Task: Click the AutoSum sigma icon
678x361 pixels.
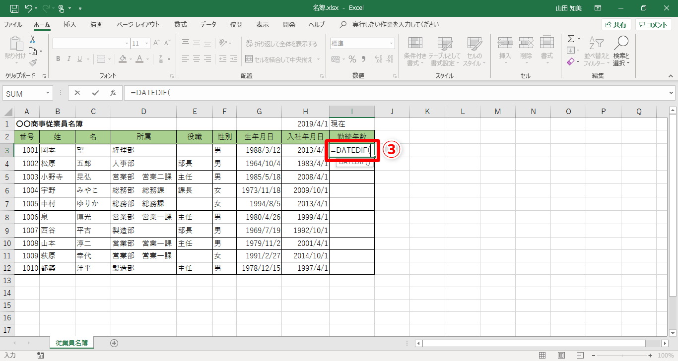Action: pos(571,39)
